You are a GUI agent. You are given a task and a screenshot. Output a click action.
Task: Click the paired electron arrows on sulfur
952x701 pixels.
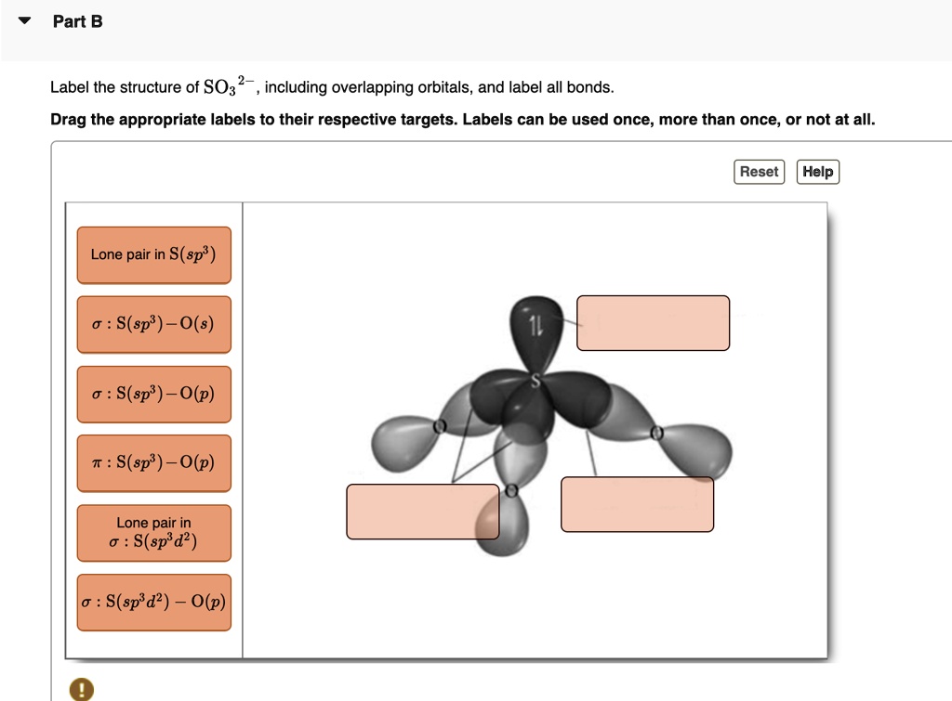click(x=535, y=327)
